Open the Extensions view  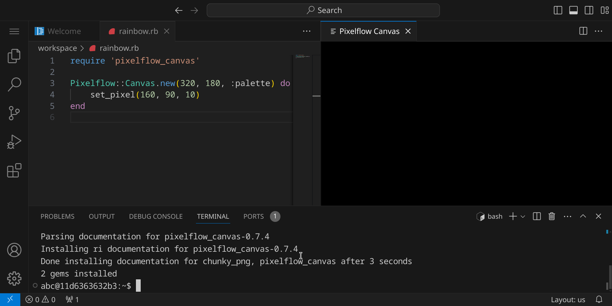click(x=14, y=170)
